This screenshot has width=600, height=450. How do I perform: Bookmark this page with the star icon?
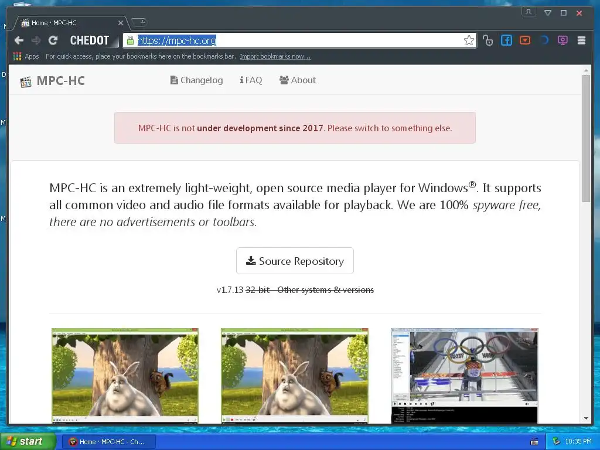pyautogui.click(x=469, y=40)
